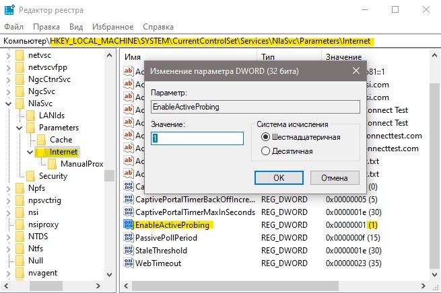Select the Security folder icon
The height and width of the screenshot is (293, 441).
tap(31, 176)
